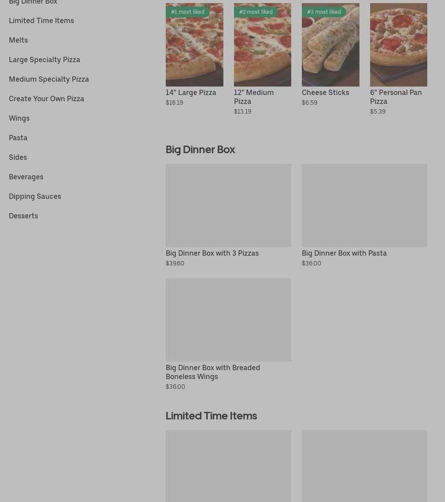Click the #1 most liked badge
Screen dimensions: 445x502
click(187, 12)
